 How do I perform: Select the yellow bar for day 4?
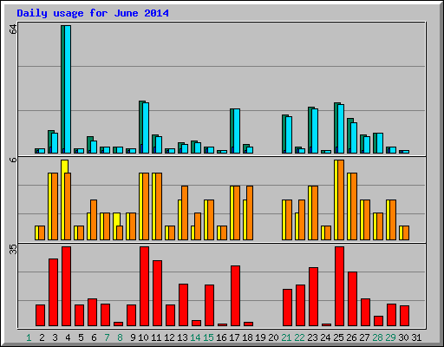click(x=64, y=200)
